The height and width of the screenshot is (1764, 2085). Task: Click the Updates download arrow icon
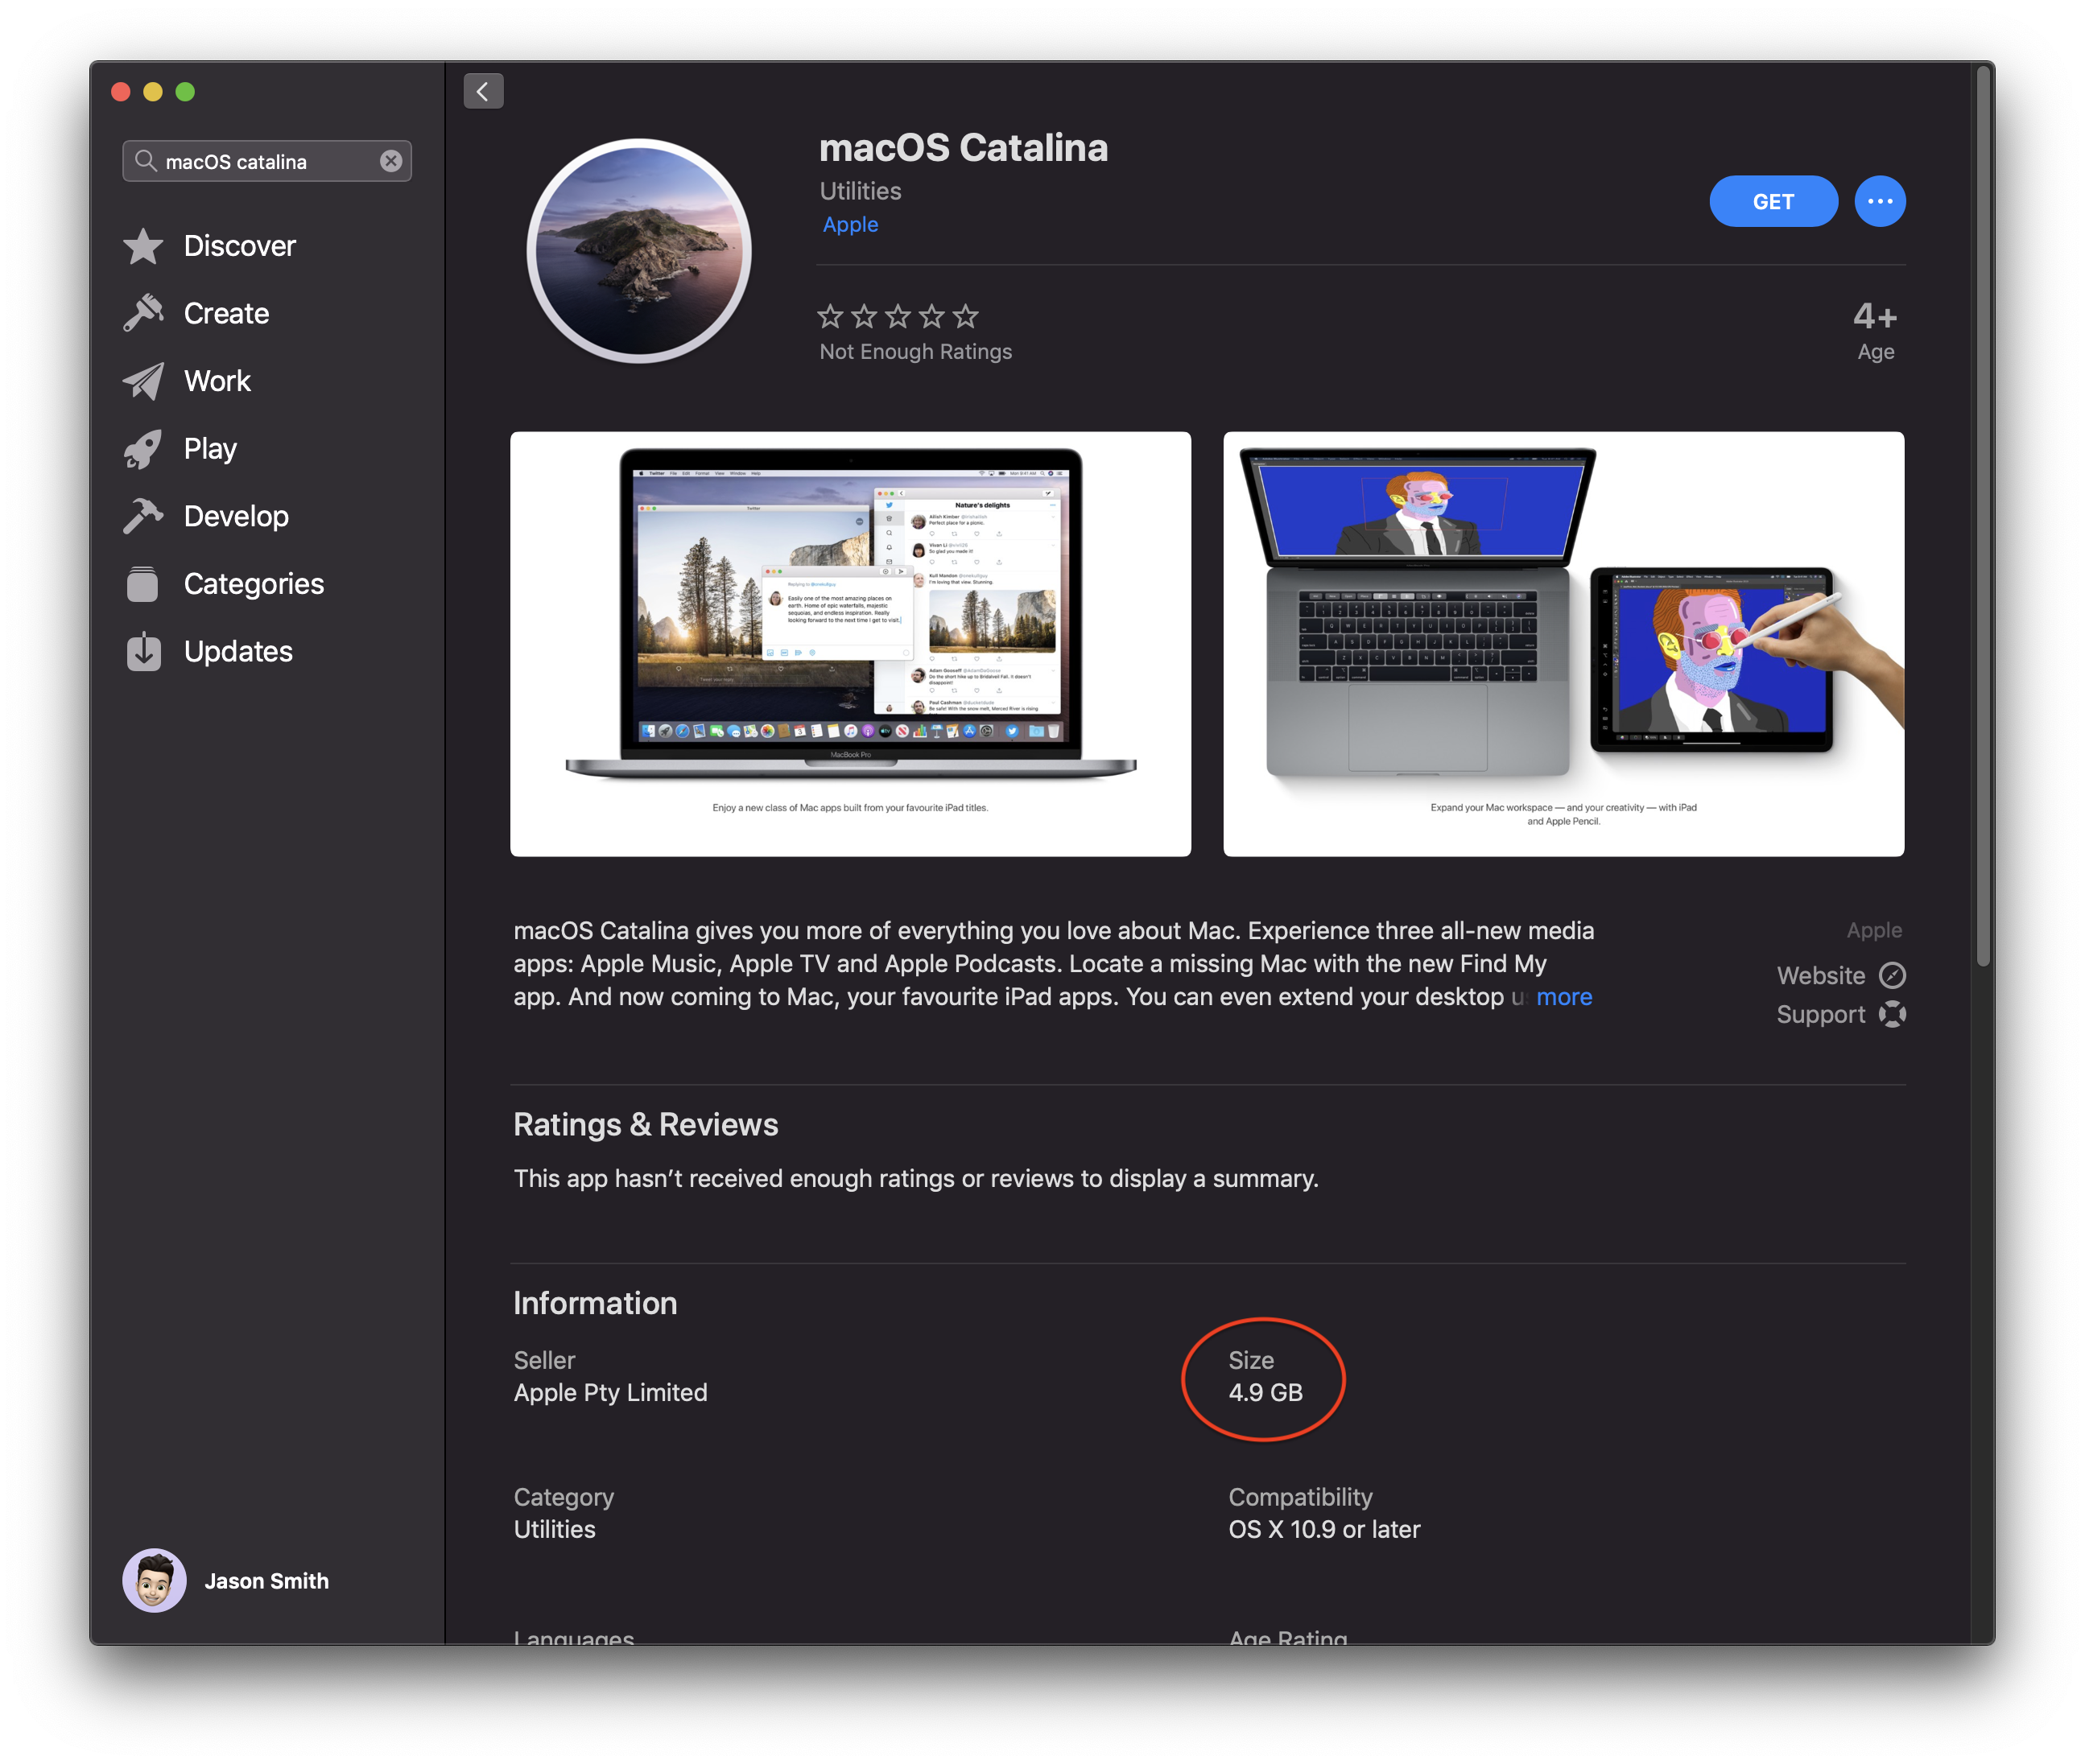click(143, 651)
